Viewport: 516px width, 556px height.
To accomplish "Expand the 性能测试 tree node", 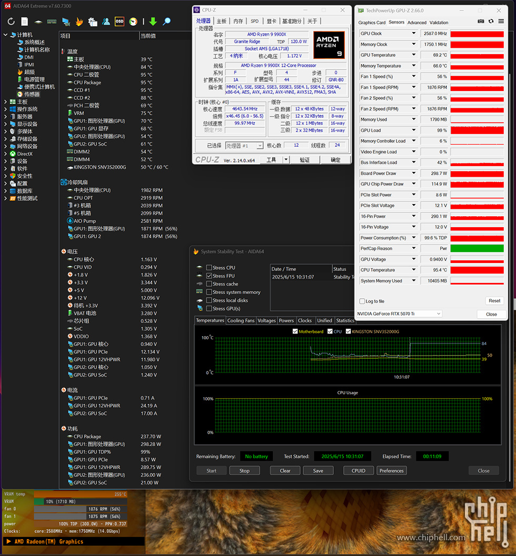I will pos(5,199).
